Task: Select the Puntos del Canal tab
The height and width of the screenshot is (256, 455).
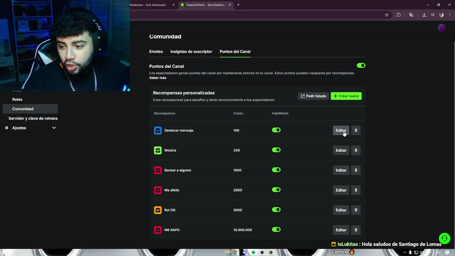Action: pyautogui.click(x=235, y=52)
